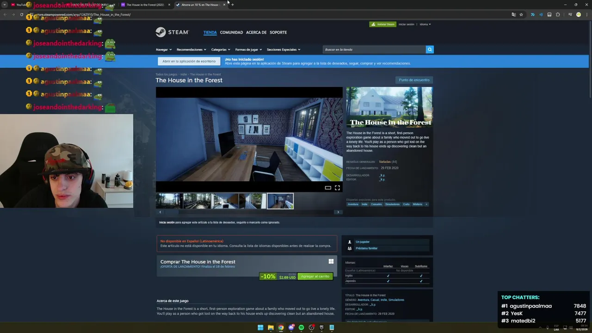Bookmark this page with the star icon
Image resolution: width=592 pixels, height=333 pixels.
(521, 14)
